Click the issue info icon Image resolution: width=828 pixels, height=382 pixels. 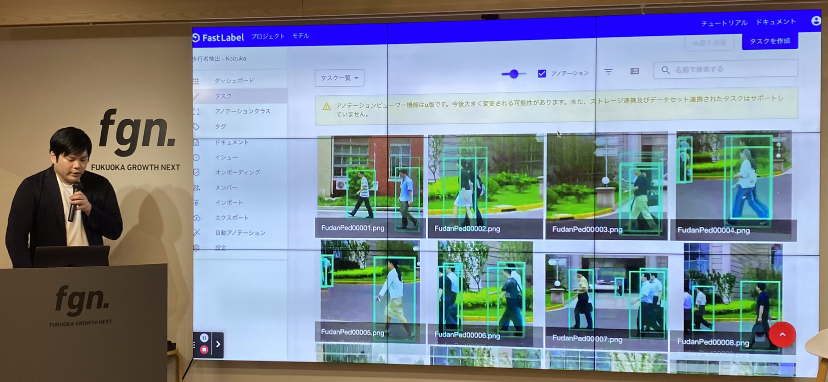point(196,158)
